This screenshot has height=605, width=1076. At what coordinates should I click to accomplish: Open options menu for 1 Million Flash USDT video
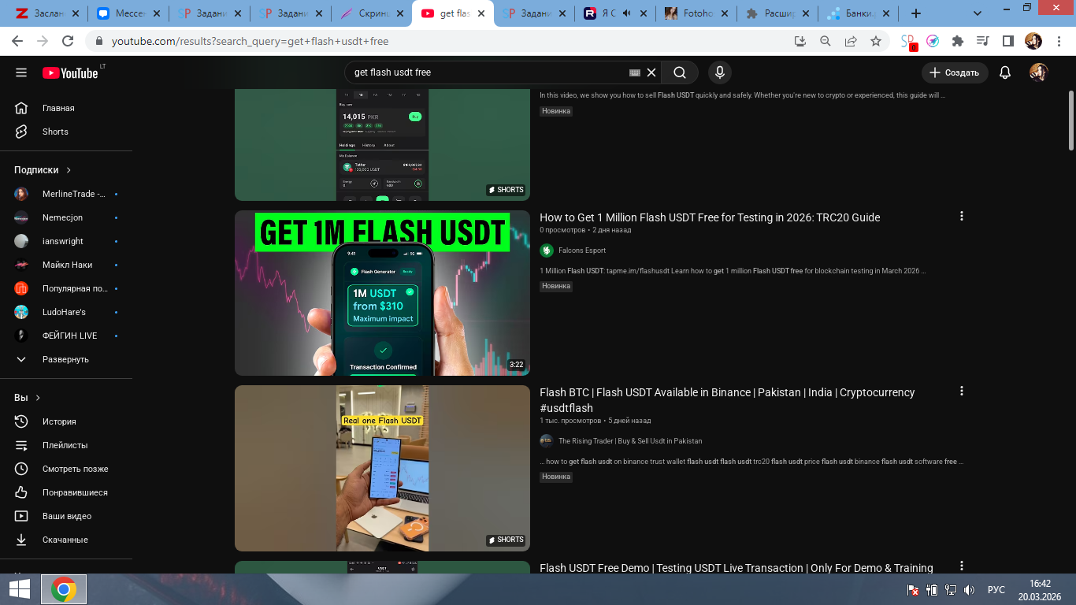point(961,217)
